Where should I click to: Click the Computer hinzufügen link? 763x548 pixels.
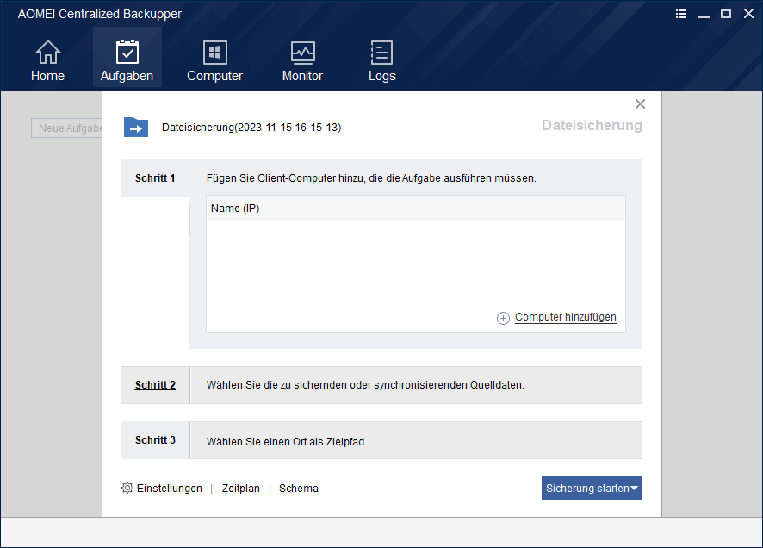566,317
